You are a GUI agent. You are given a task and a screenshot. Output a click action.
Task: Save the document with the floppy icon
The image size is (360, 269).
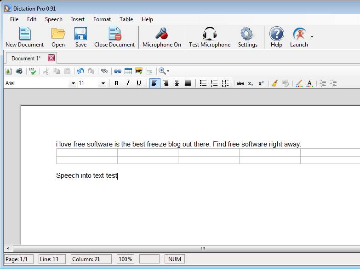click(x=81, y=37)
